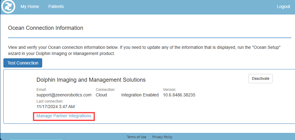The height and width of the screenshot is (140, 295).
Task: Open the My Home menu item
Action: (30, 6)
